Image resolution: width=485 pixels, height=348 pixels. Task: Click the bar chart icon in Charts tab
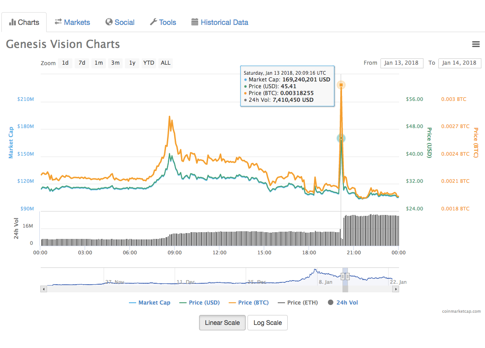[x=12, y=22]
